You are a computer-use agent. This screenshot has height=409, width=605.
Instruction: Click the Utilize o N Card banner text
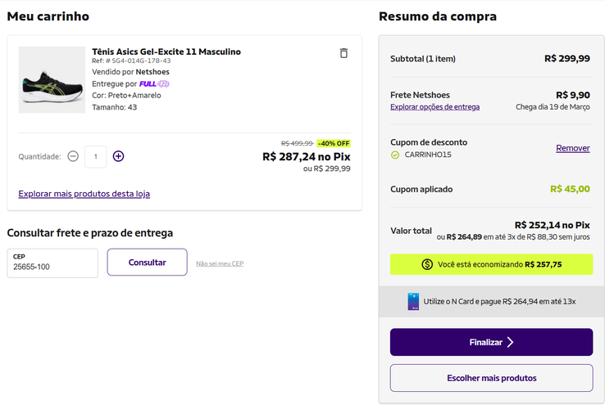tap(499, 302)
